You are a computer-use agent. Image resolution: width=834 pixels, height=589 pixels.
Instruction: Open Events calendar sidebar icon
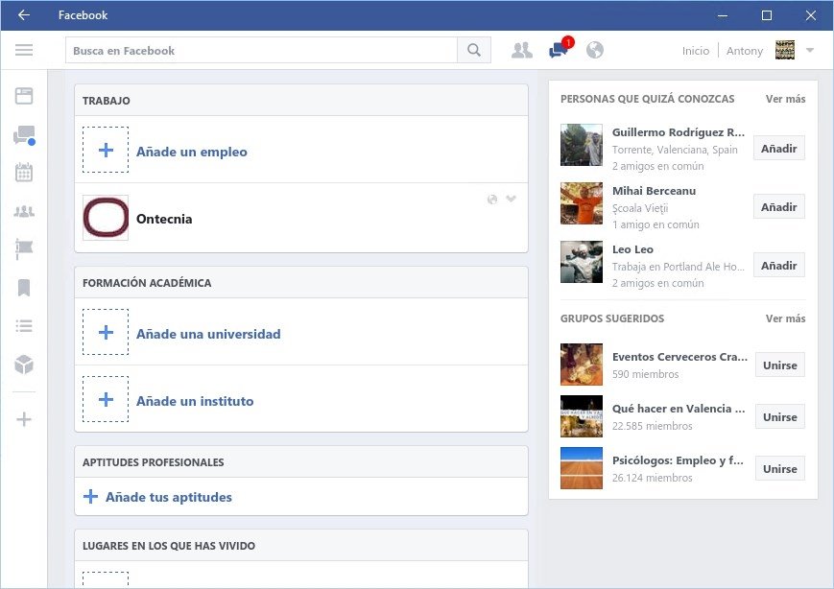coord(24,173)
